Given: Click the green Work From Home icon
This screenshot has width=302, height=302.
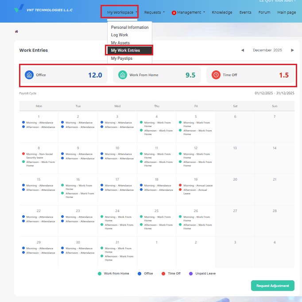Looking at the screenshot, I should pyautogui.click(x=123, y=75).
